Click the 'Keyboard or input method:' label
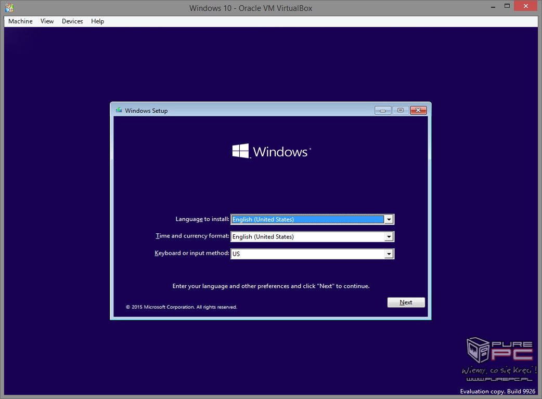 191,253
